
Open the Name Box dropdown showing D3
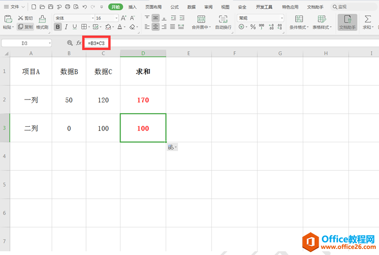tap(50, 43)
